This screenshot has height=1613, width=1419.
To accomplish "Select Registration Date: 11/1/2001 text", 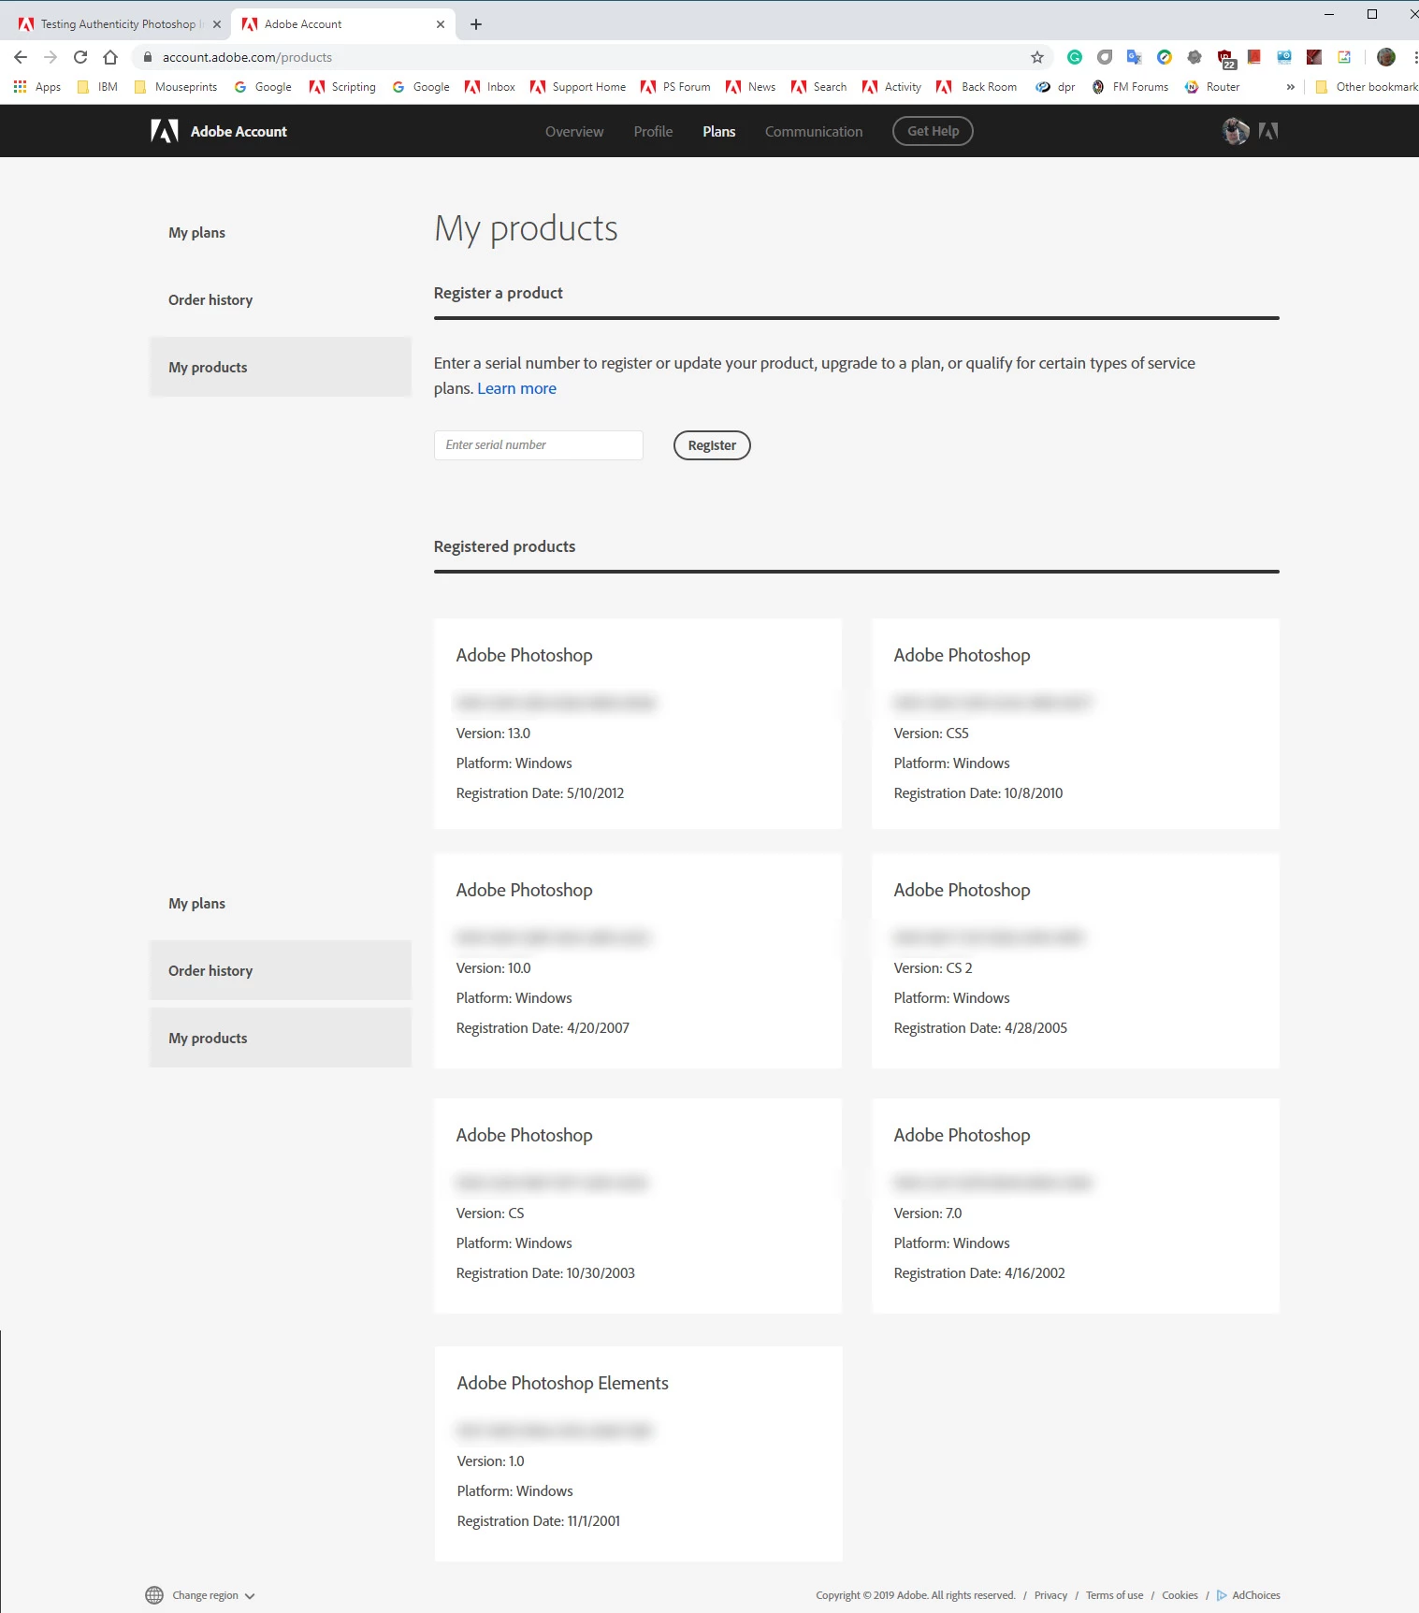I will click(538, 1521).
